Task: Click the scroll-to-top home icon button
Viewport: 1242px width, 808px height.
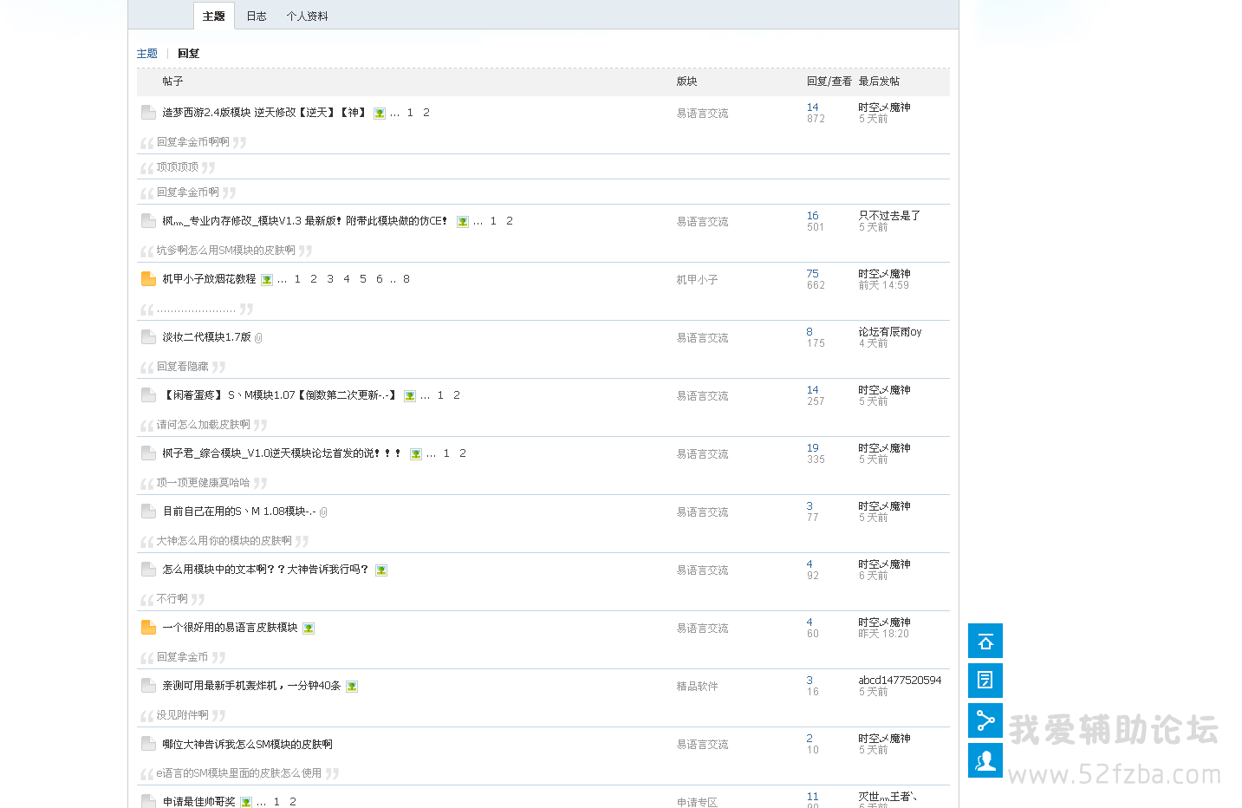Action: pyautogui.click(x=985, y=641)
